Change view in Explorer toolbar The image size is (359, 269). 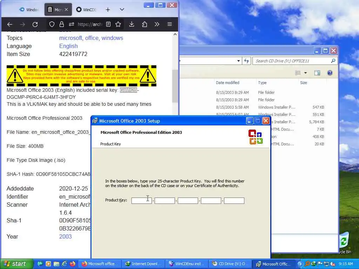298,73
